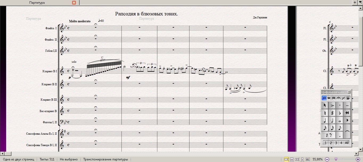Select voice 1 on the keypad
The height and width of the screenshot is (162, 363).
point(325,143)
